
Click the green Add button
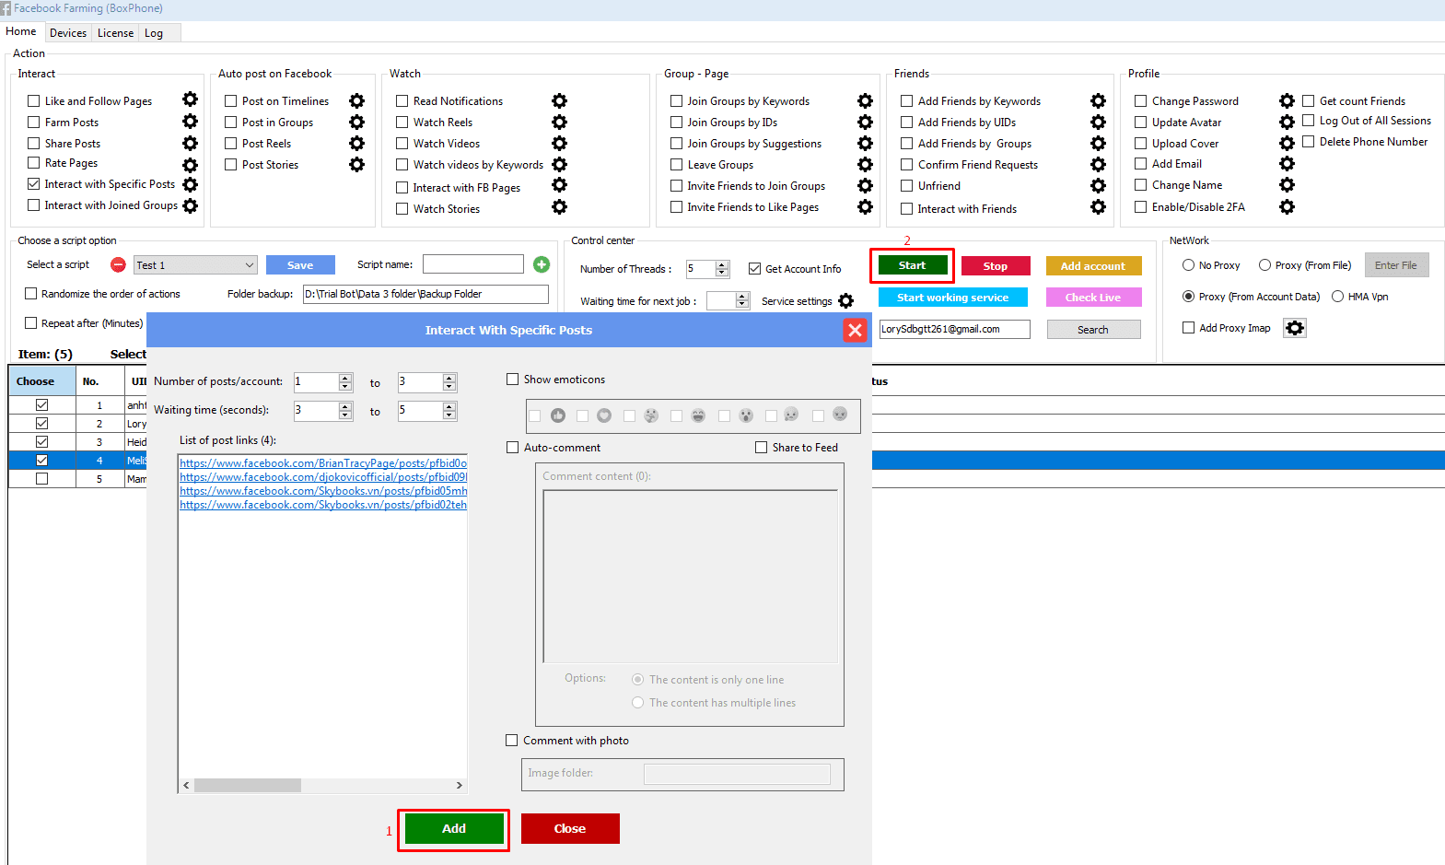click(x=454, y=828)
